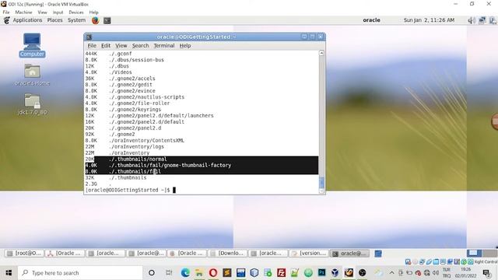Viewport: 498px width, 280px height.
Task: Open VirtualBox Help menu
Action: [x=93, y=12]
